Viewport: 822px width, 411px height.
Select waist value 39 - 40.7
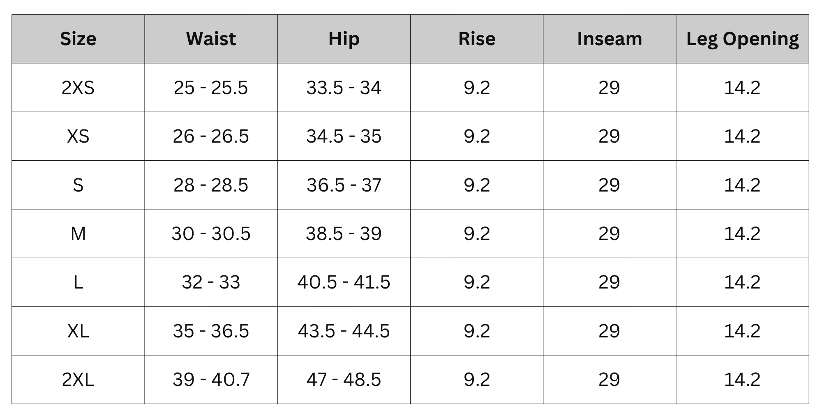(x=211, y=379)
